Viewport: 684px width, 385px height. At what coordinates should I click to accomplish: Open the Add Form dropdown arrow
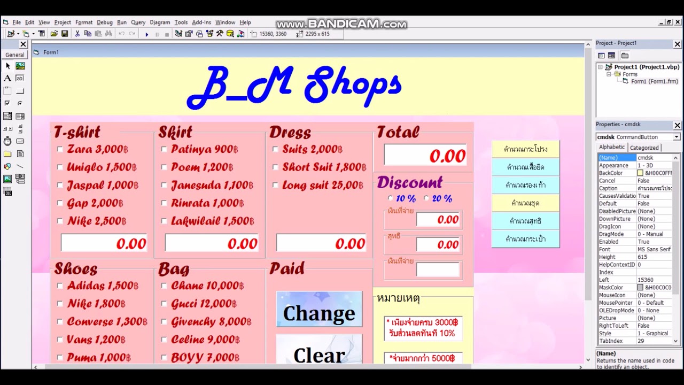coord(33,34)
